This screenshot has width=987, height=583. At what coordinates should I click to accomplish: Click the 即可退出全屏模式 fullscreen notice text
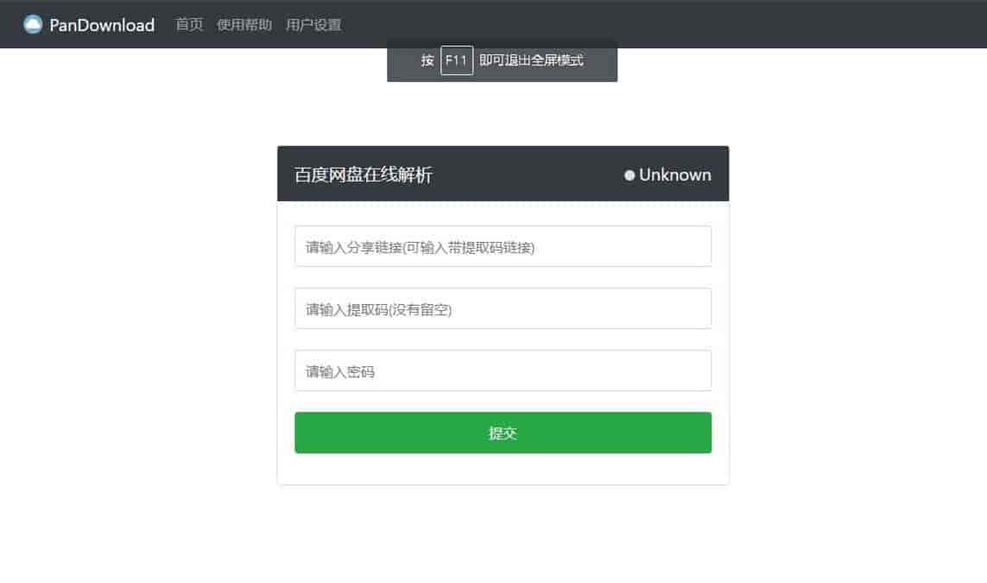pyautogui.click(x=531, y=60)
